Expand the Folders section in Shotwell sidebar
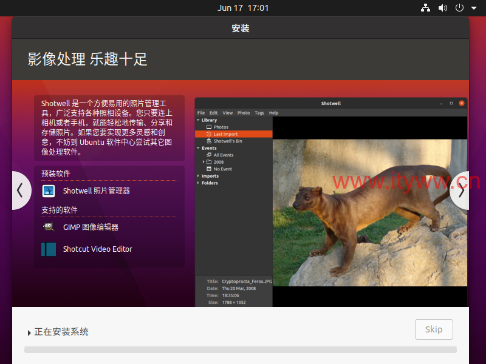The image size is (486, 364). click(199, 183)
